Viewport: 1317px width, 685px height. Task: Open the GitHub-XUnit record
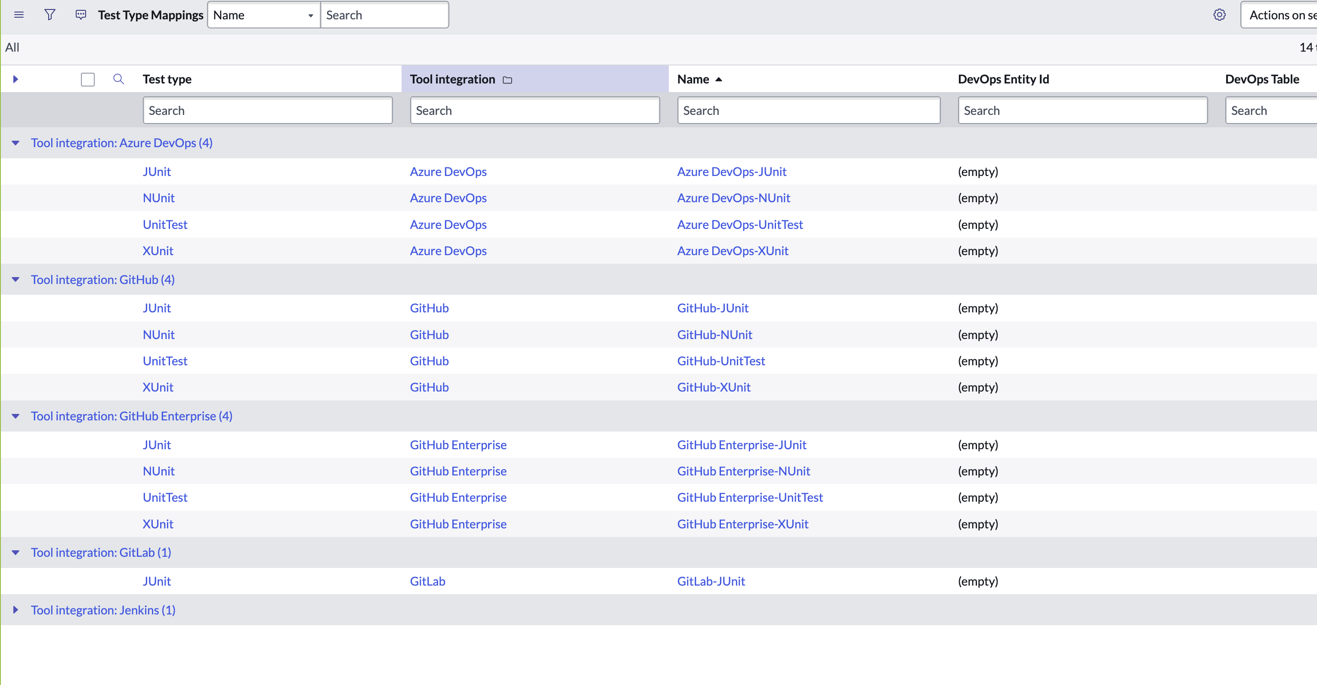point(714,388)
